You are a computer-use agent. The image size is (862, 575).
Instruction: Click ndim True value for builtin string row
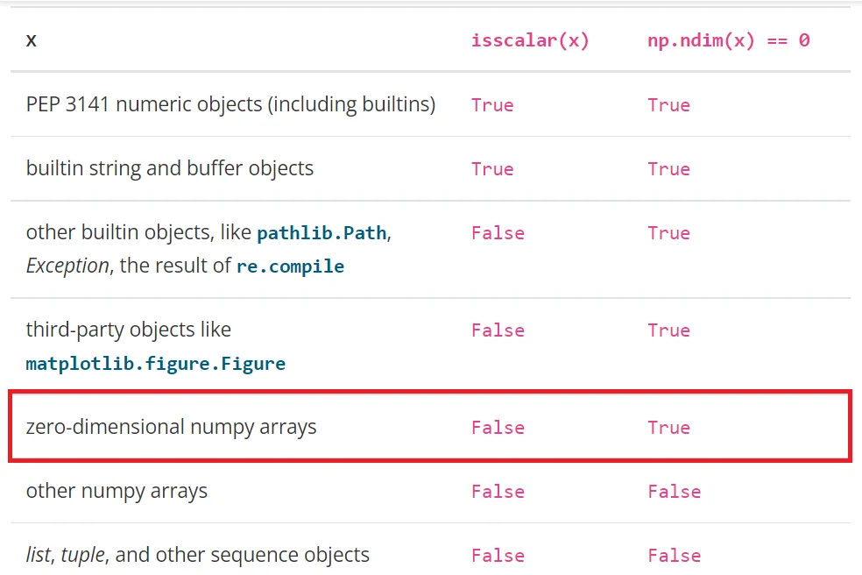(x=668, y=169)
